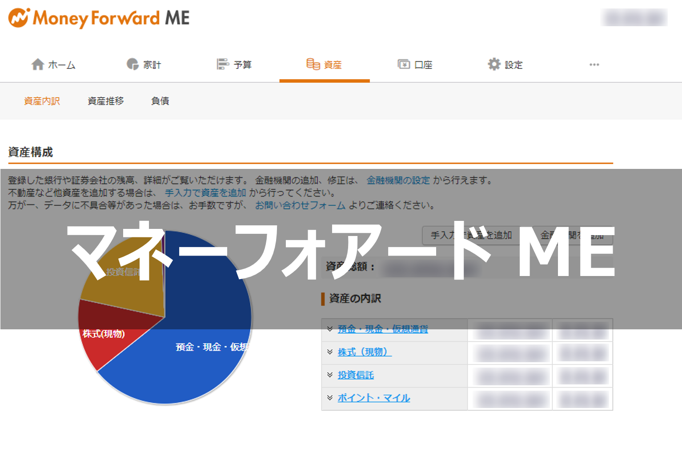The height and width of the screenshot is (460, 682).
Task: Open the 負債 sub-tab
Action: [x=160, y=101]
